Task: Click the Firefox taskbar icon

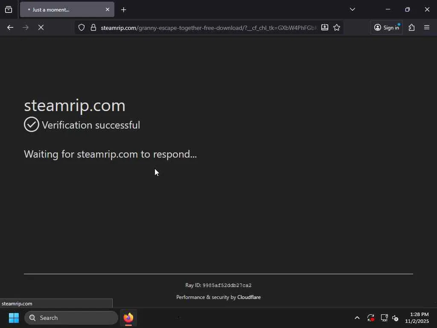Action: coord(128,318)
